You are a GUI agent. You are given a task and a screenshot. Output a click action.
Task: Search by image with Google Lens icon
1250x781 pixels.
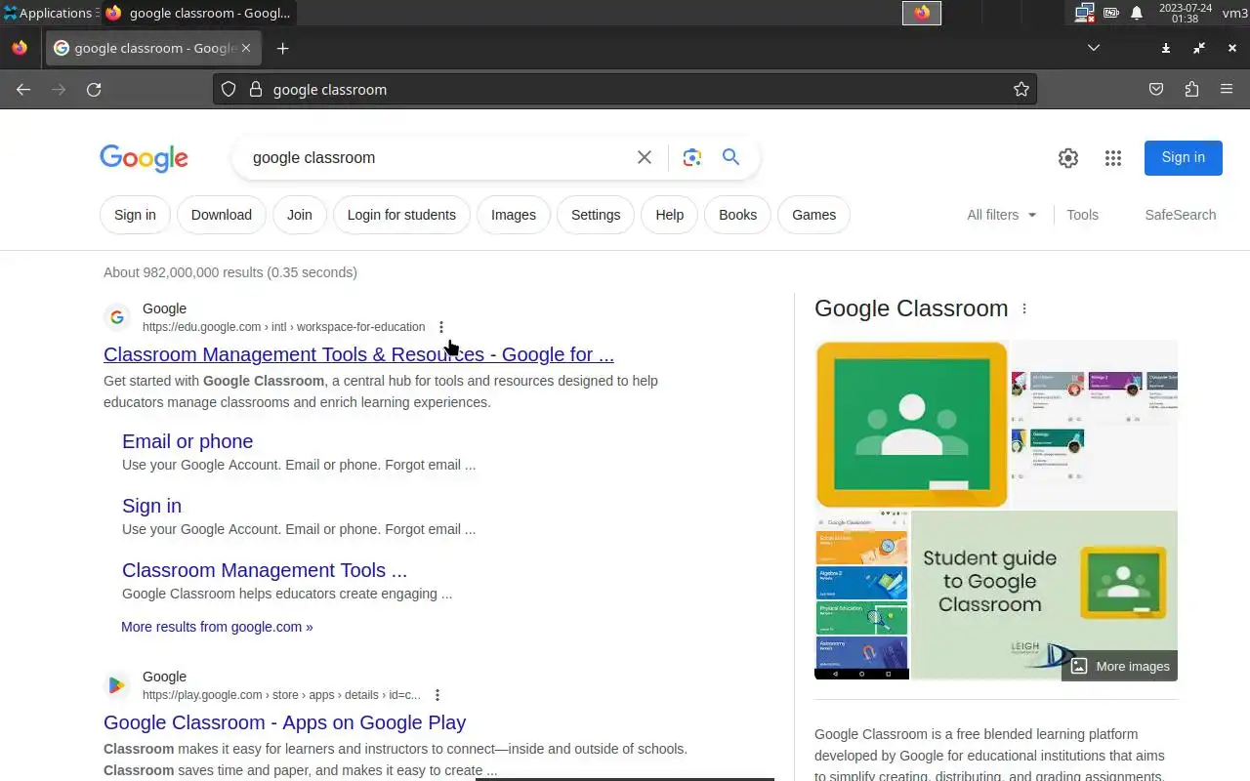pos(692,157)
